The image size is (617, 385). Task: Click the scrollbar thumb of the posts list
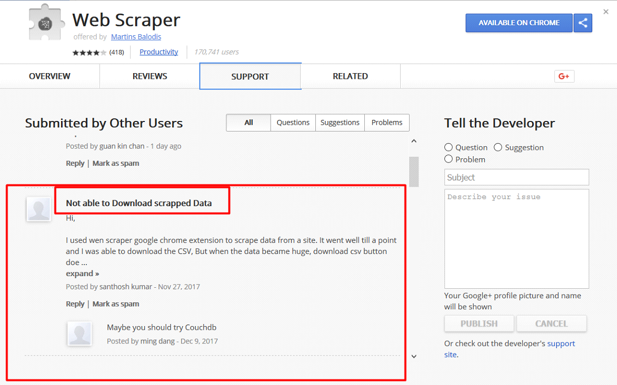click(414, 172)
